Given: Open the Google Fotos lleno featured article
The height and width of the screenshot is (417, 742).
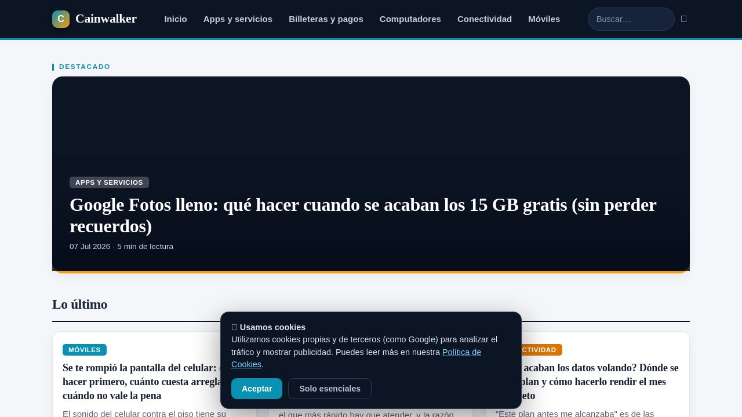Looking at the screenshot, I should click(x=363, y=215).
